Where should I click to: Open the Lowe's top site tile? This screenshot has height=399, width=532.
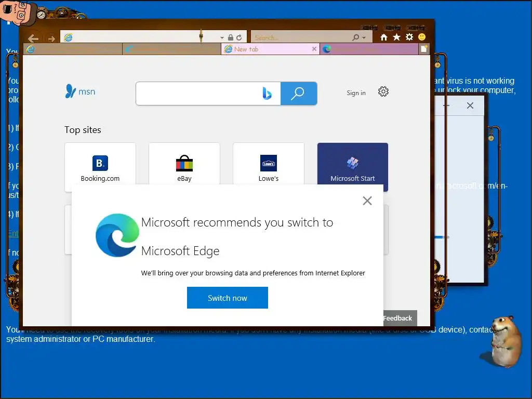click(x=269, y=164)
